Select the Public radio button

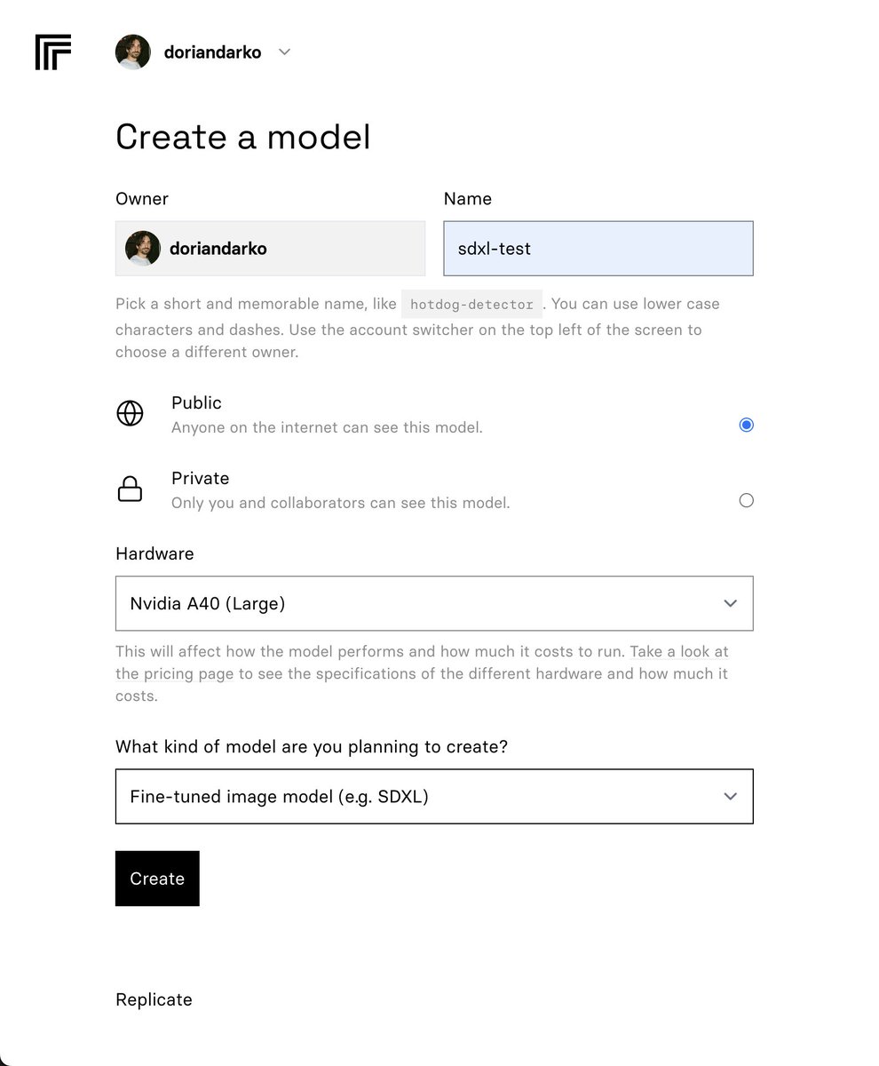(x=746, y=425)
